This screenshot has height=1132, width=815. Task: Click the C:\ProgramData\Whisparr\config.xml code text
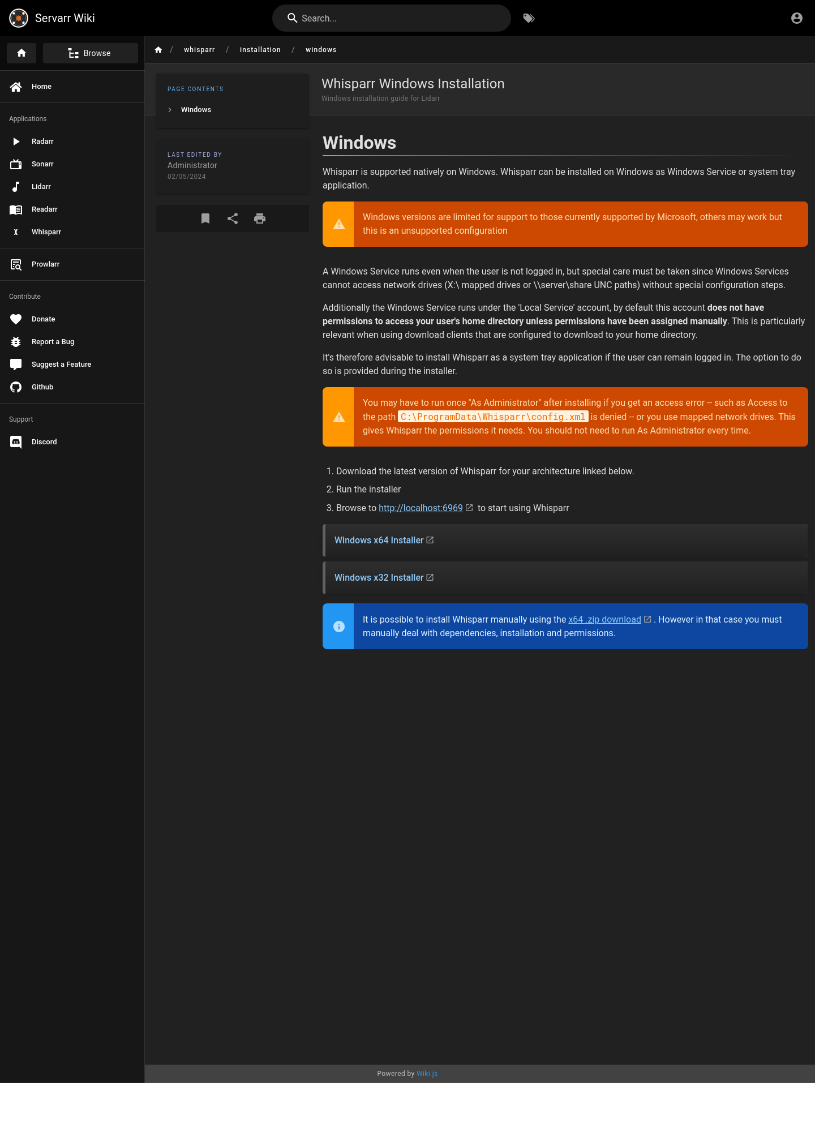(x=493, y=417)
